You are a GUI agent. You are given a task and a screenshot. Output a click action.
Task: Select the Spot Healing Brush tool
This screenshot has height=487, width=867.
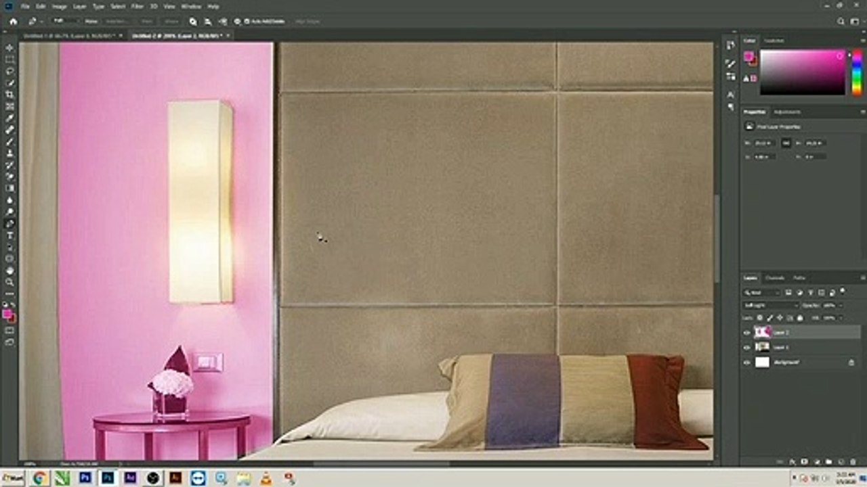pos(9,129)
